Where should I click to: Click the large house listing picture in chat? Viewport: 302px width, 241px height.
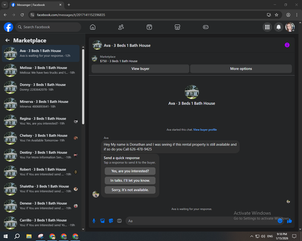coord(191,92)
